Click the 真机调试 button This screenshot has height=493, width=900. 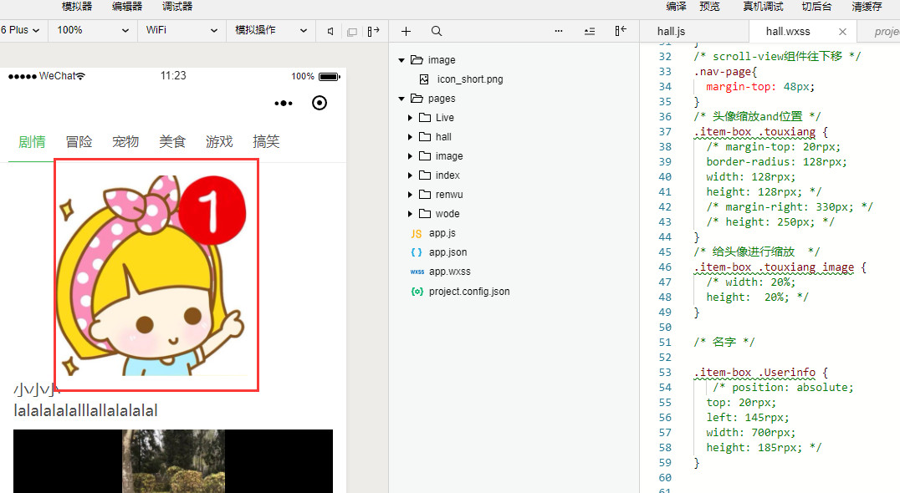[763, 7]
